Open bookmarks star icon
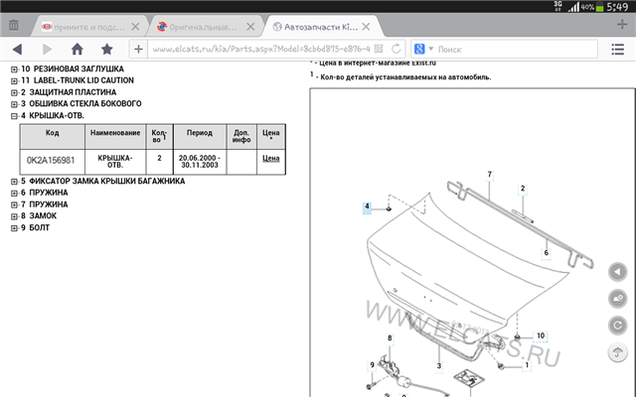 pos(106,49)
